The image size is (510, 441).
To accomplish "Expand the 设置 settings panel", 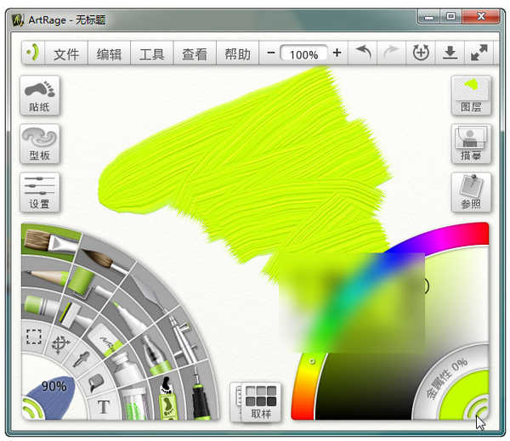I will coord(39,192).
